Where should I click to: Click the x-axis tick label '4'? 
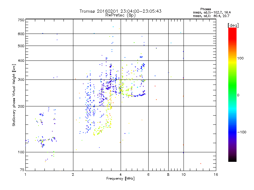(x=121, y=174)
